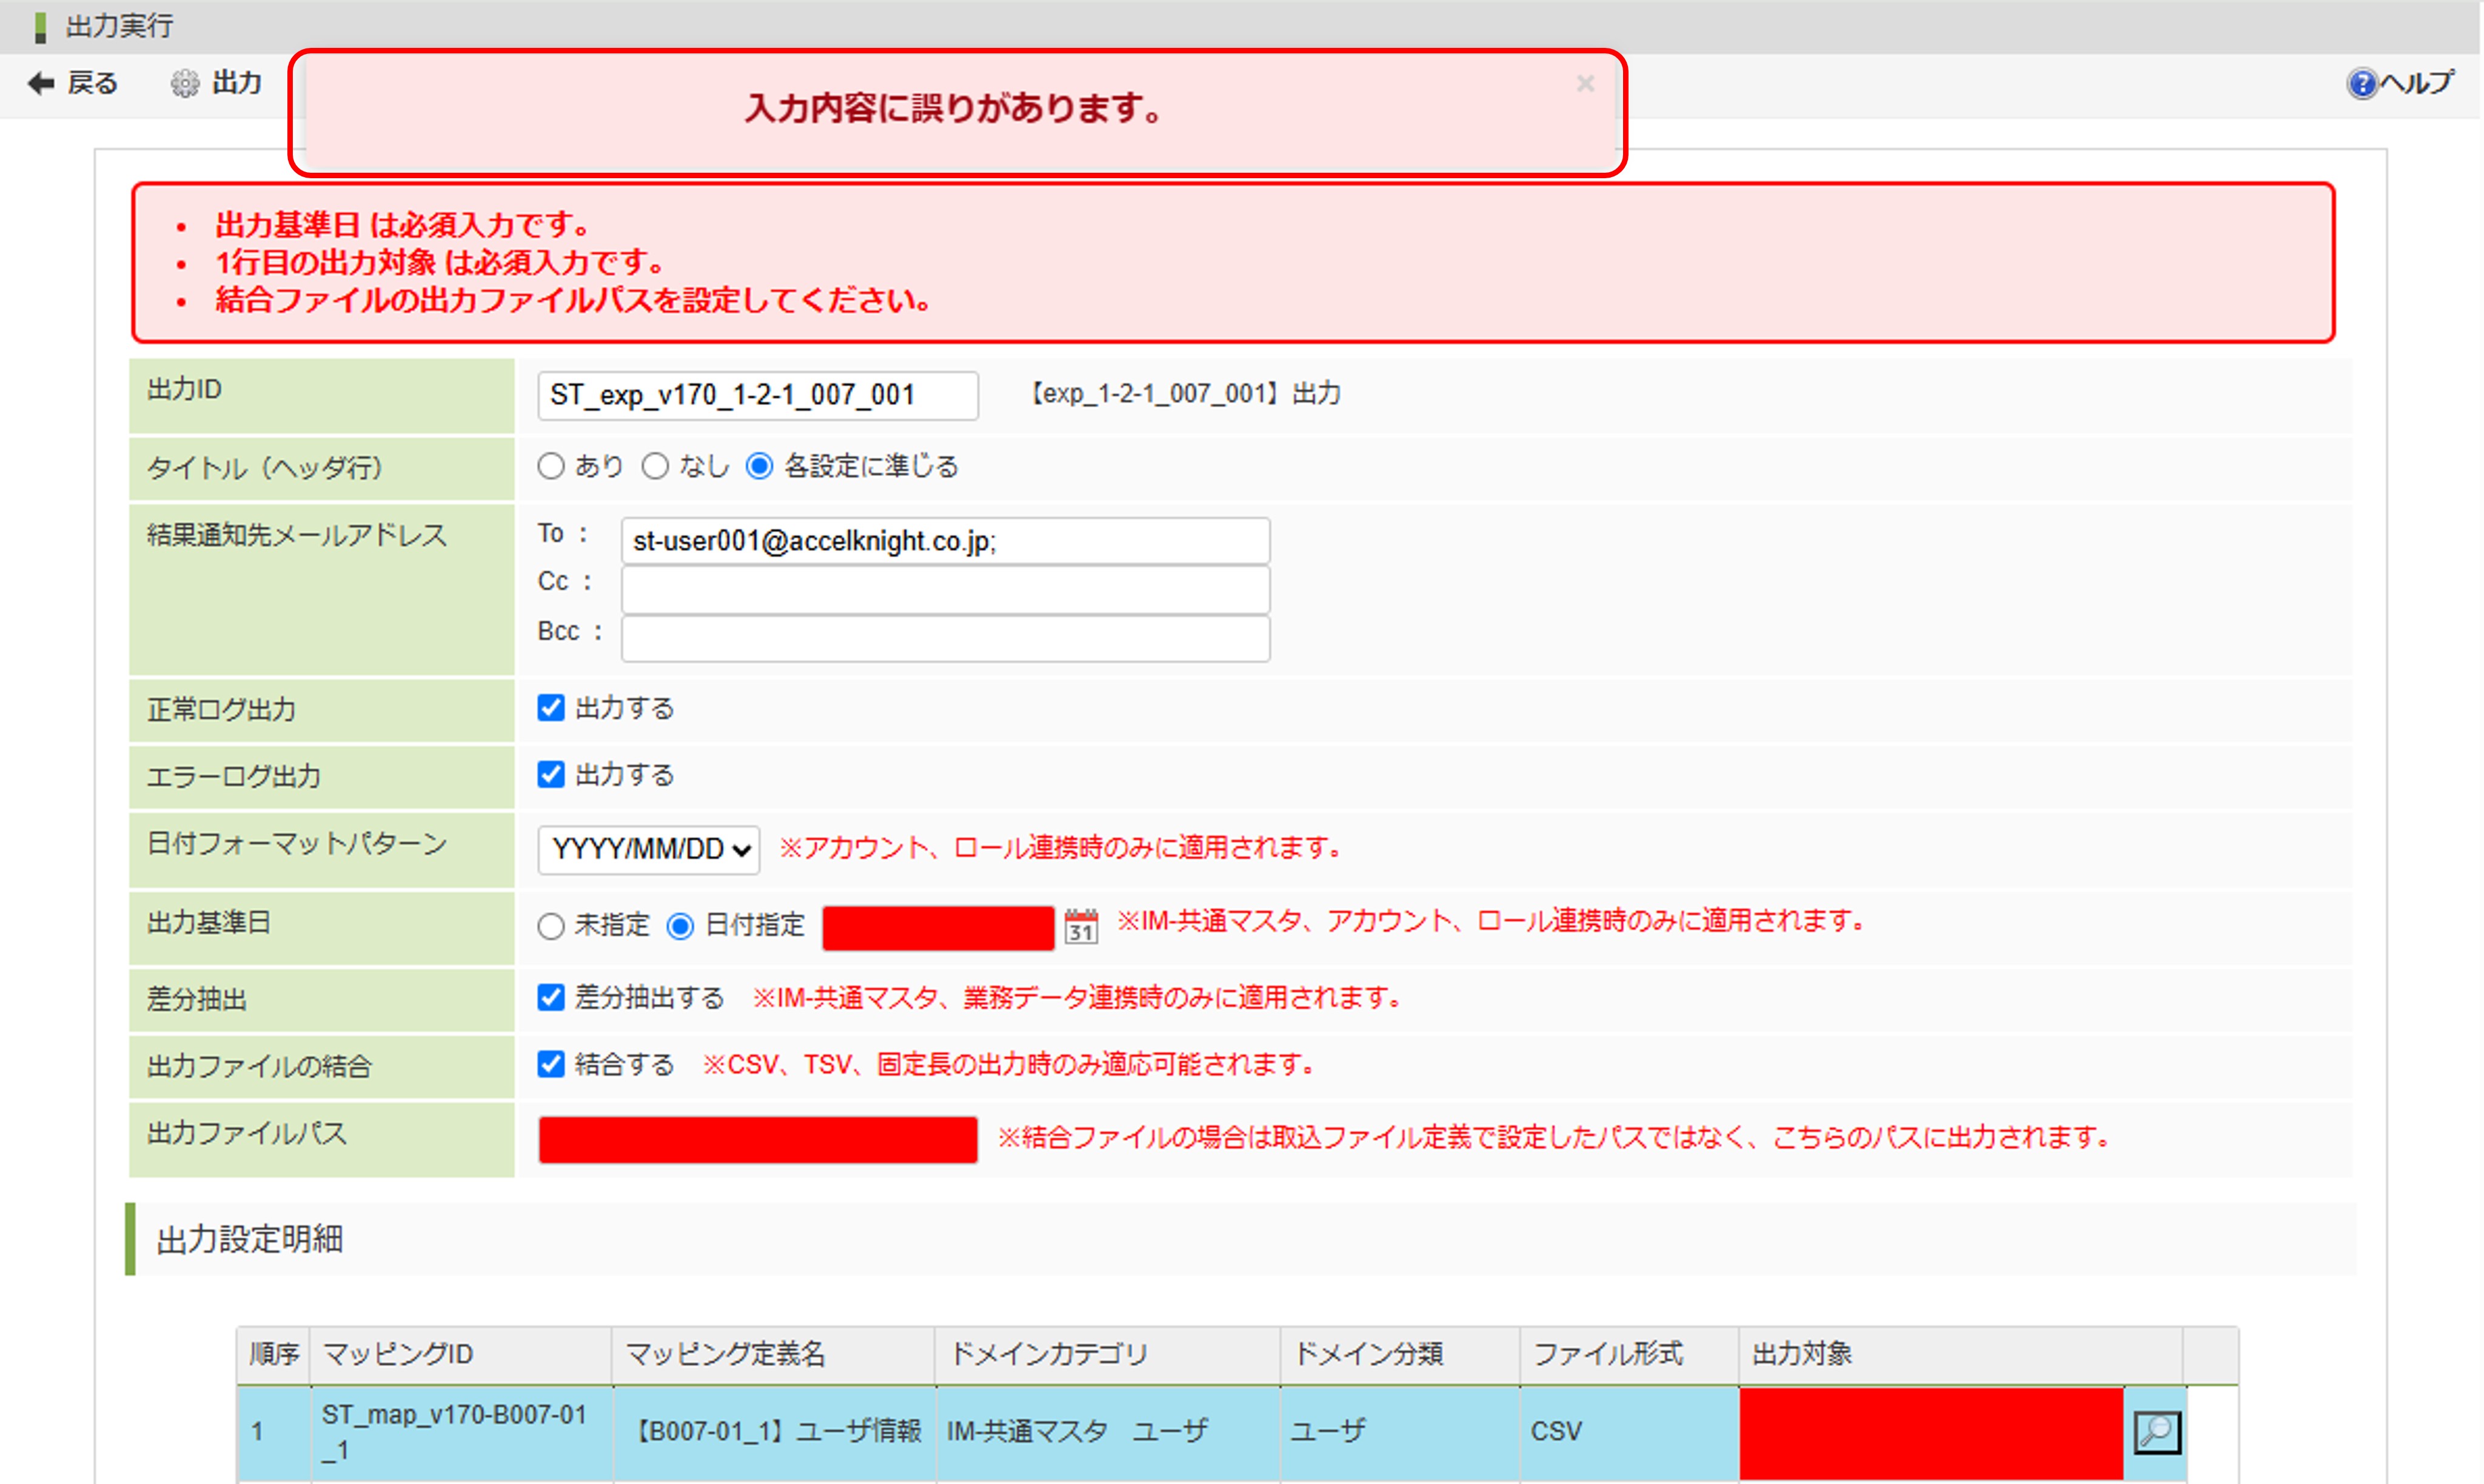Select the あり title radio button
Screen dimensions: 2484x1484
tap(551, 467)
